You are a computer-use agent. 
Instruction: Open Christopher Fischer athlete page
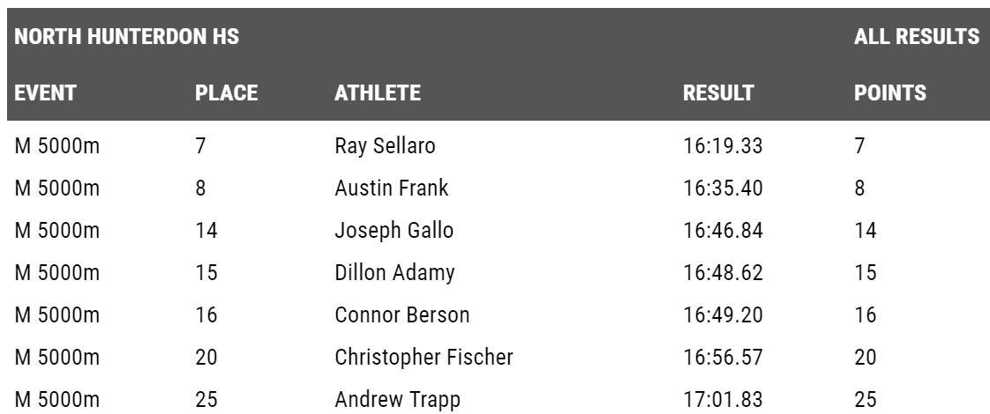pos(424,358)
